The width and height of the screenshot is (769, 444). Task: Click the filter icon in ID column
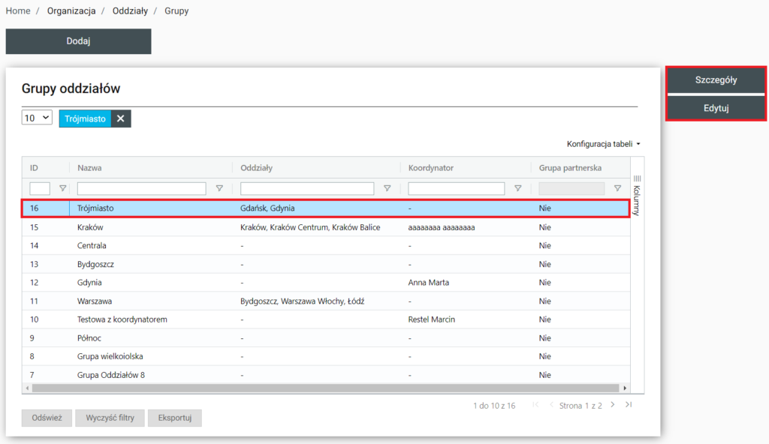pyautogui.click(x=63, y=188)
